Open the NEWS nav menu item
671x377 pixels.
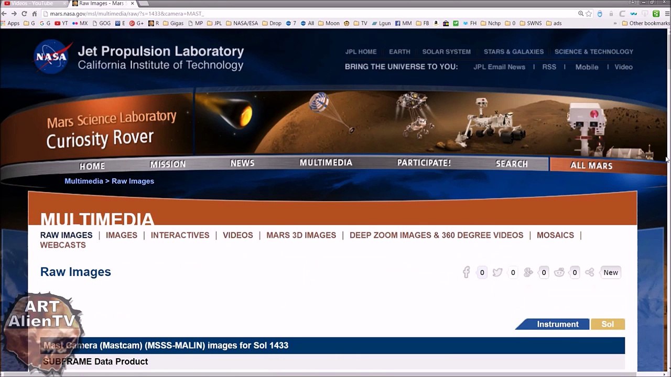point(242,163)
